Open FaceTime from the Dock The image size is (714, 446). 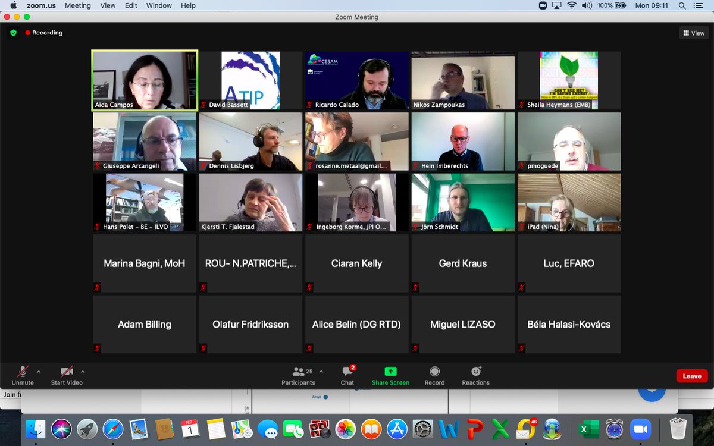coord(293,428)
